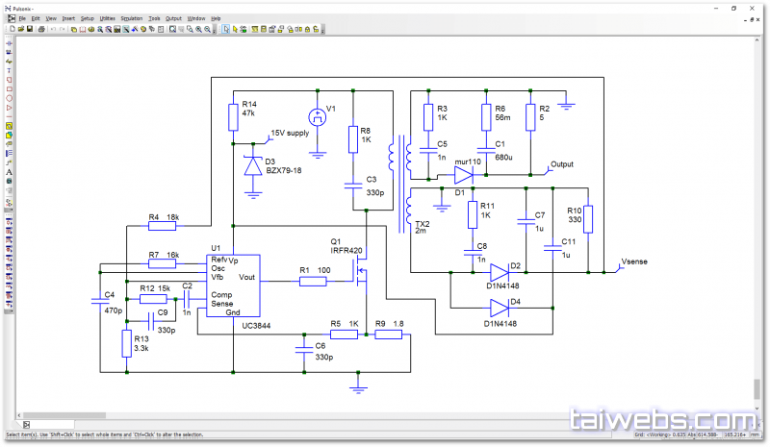The height and width of the screenshot is (447, 770).
Task: Open the File menu
Action: tap(21, 18)
